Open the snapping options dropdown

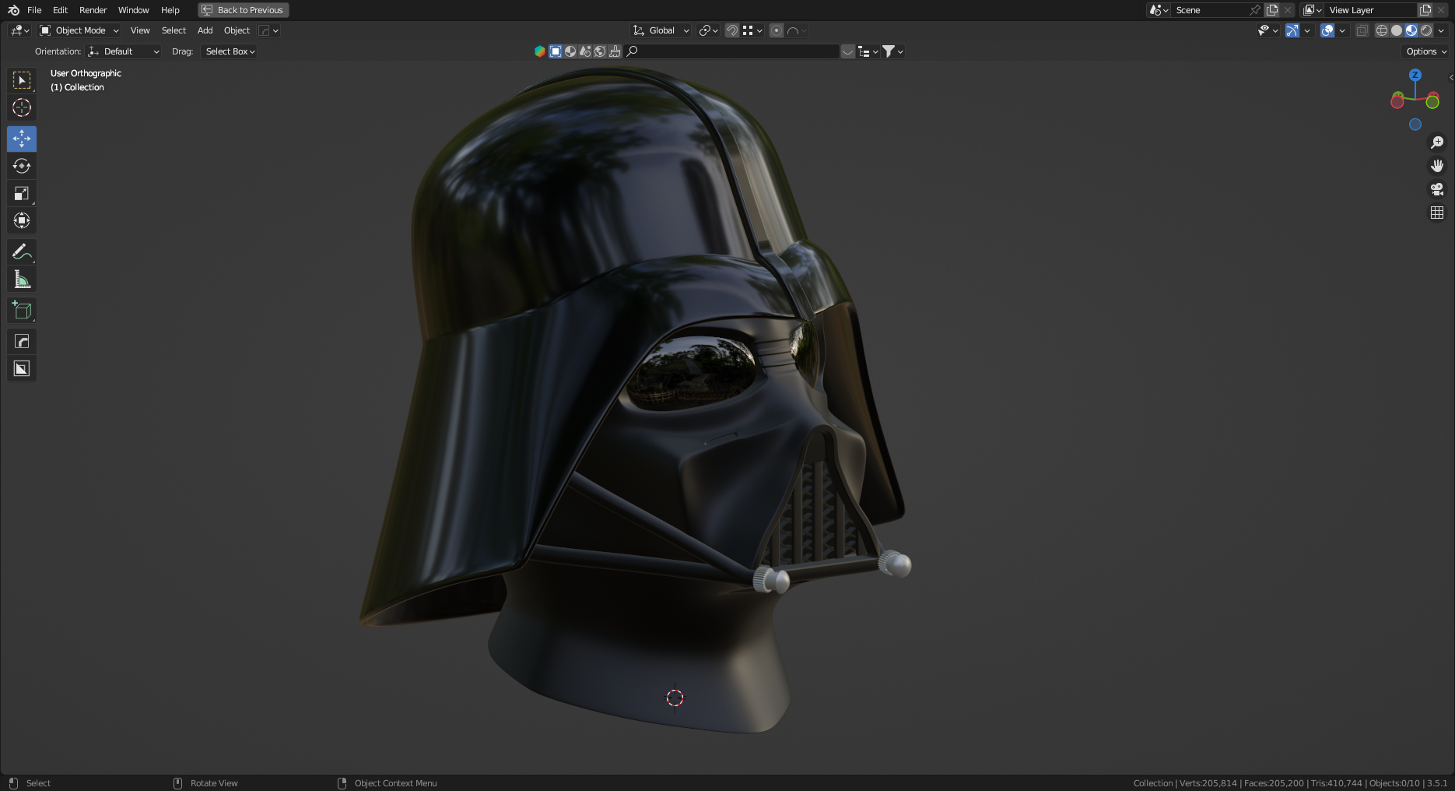pos(752,30)
